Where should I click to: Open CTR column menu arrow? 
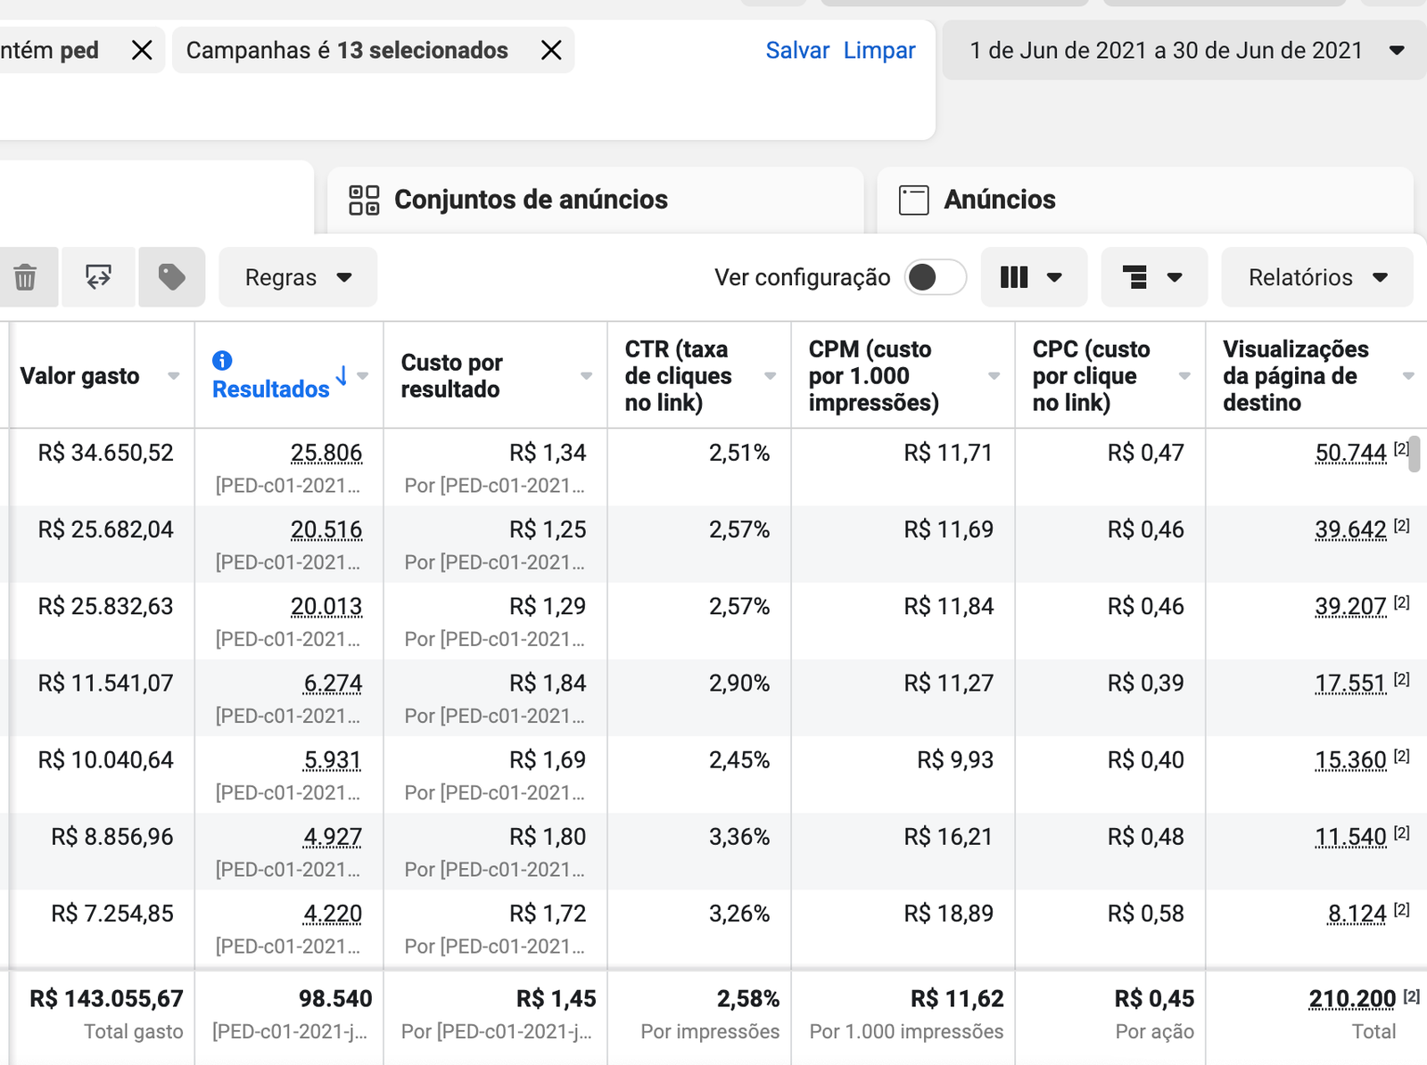click(771, 376)
